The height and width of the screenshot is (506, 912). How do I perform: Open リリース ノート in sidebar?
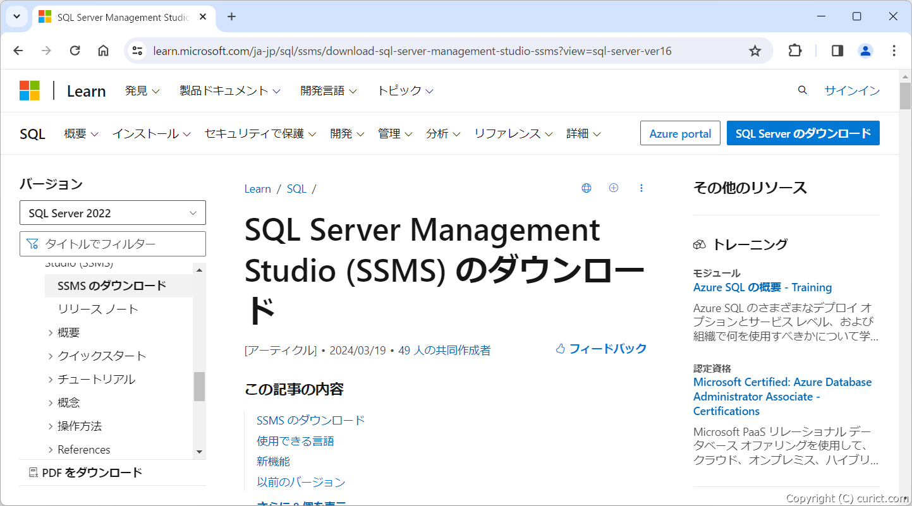pos(98,309)
